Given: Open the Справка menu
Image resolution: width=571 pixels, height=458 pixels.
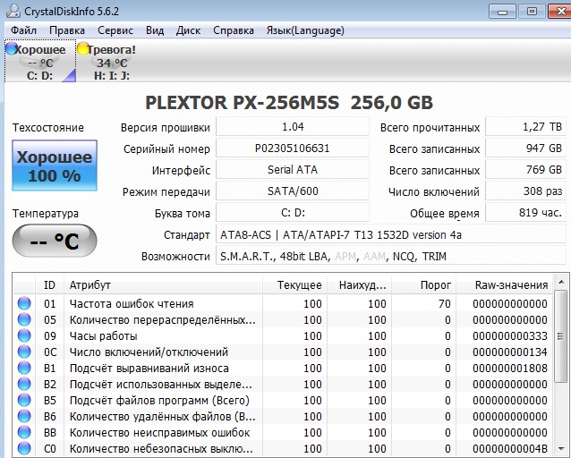Looking at the screenshot, I should coord(233,30).
